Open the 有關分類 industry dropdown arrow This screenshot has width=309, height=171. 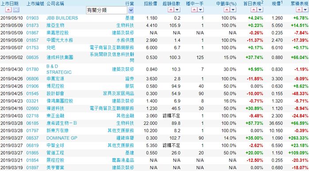131,10
